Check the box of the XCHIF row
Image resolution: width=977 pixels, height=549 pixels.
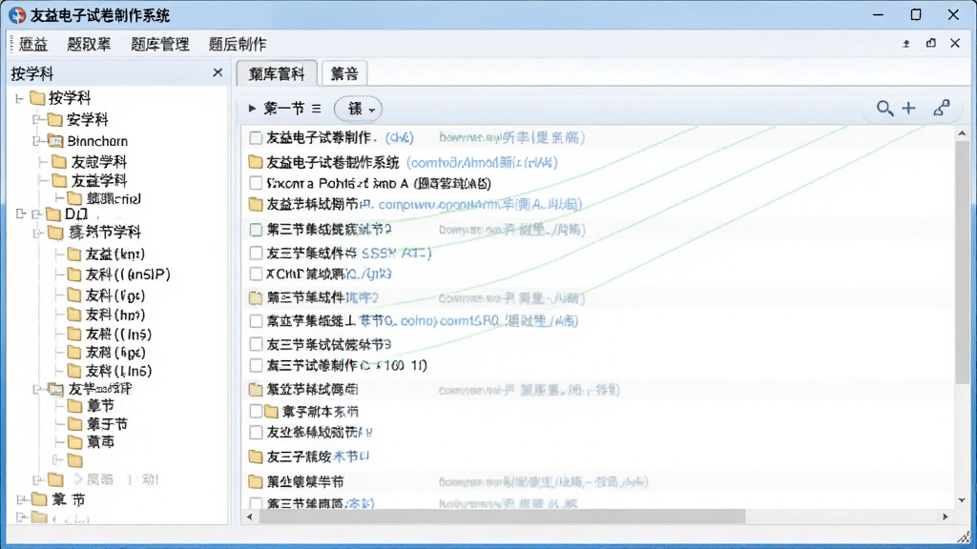coord(256,274)
